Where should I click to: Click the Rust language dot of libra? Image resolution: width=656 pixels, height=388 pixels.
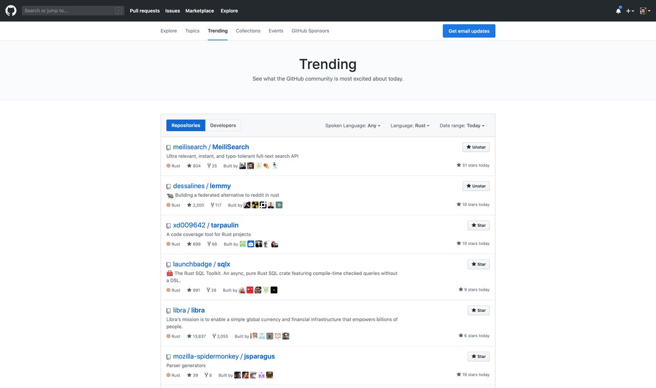tap(168, 336)
